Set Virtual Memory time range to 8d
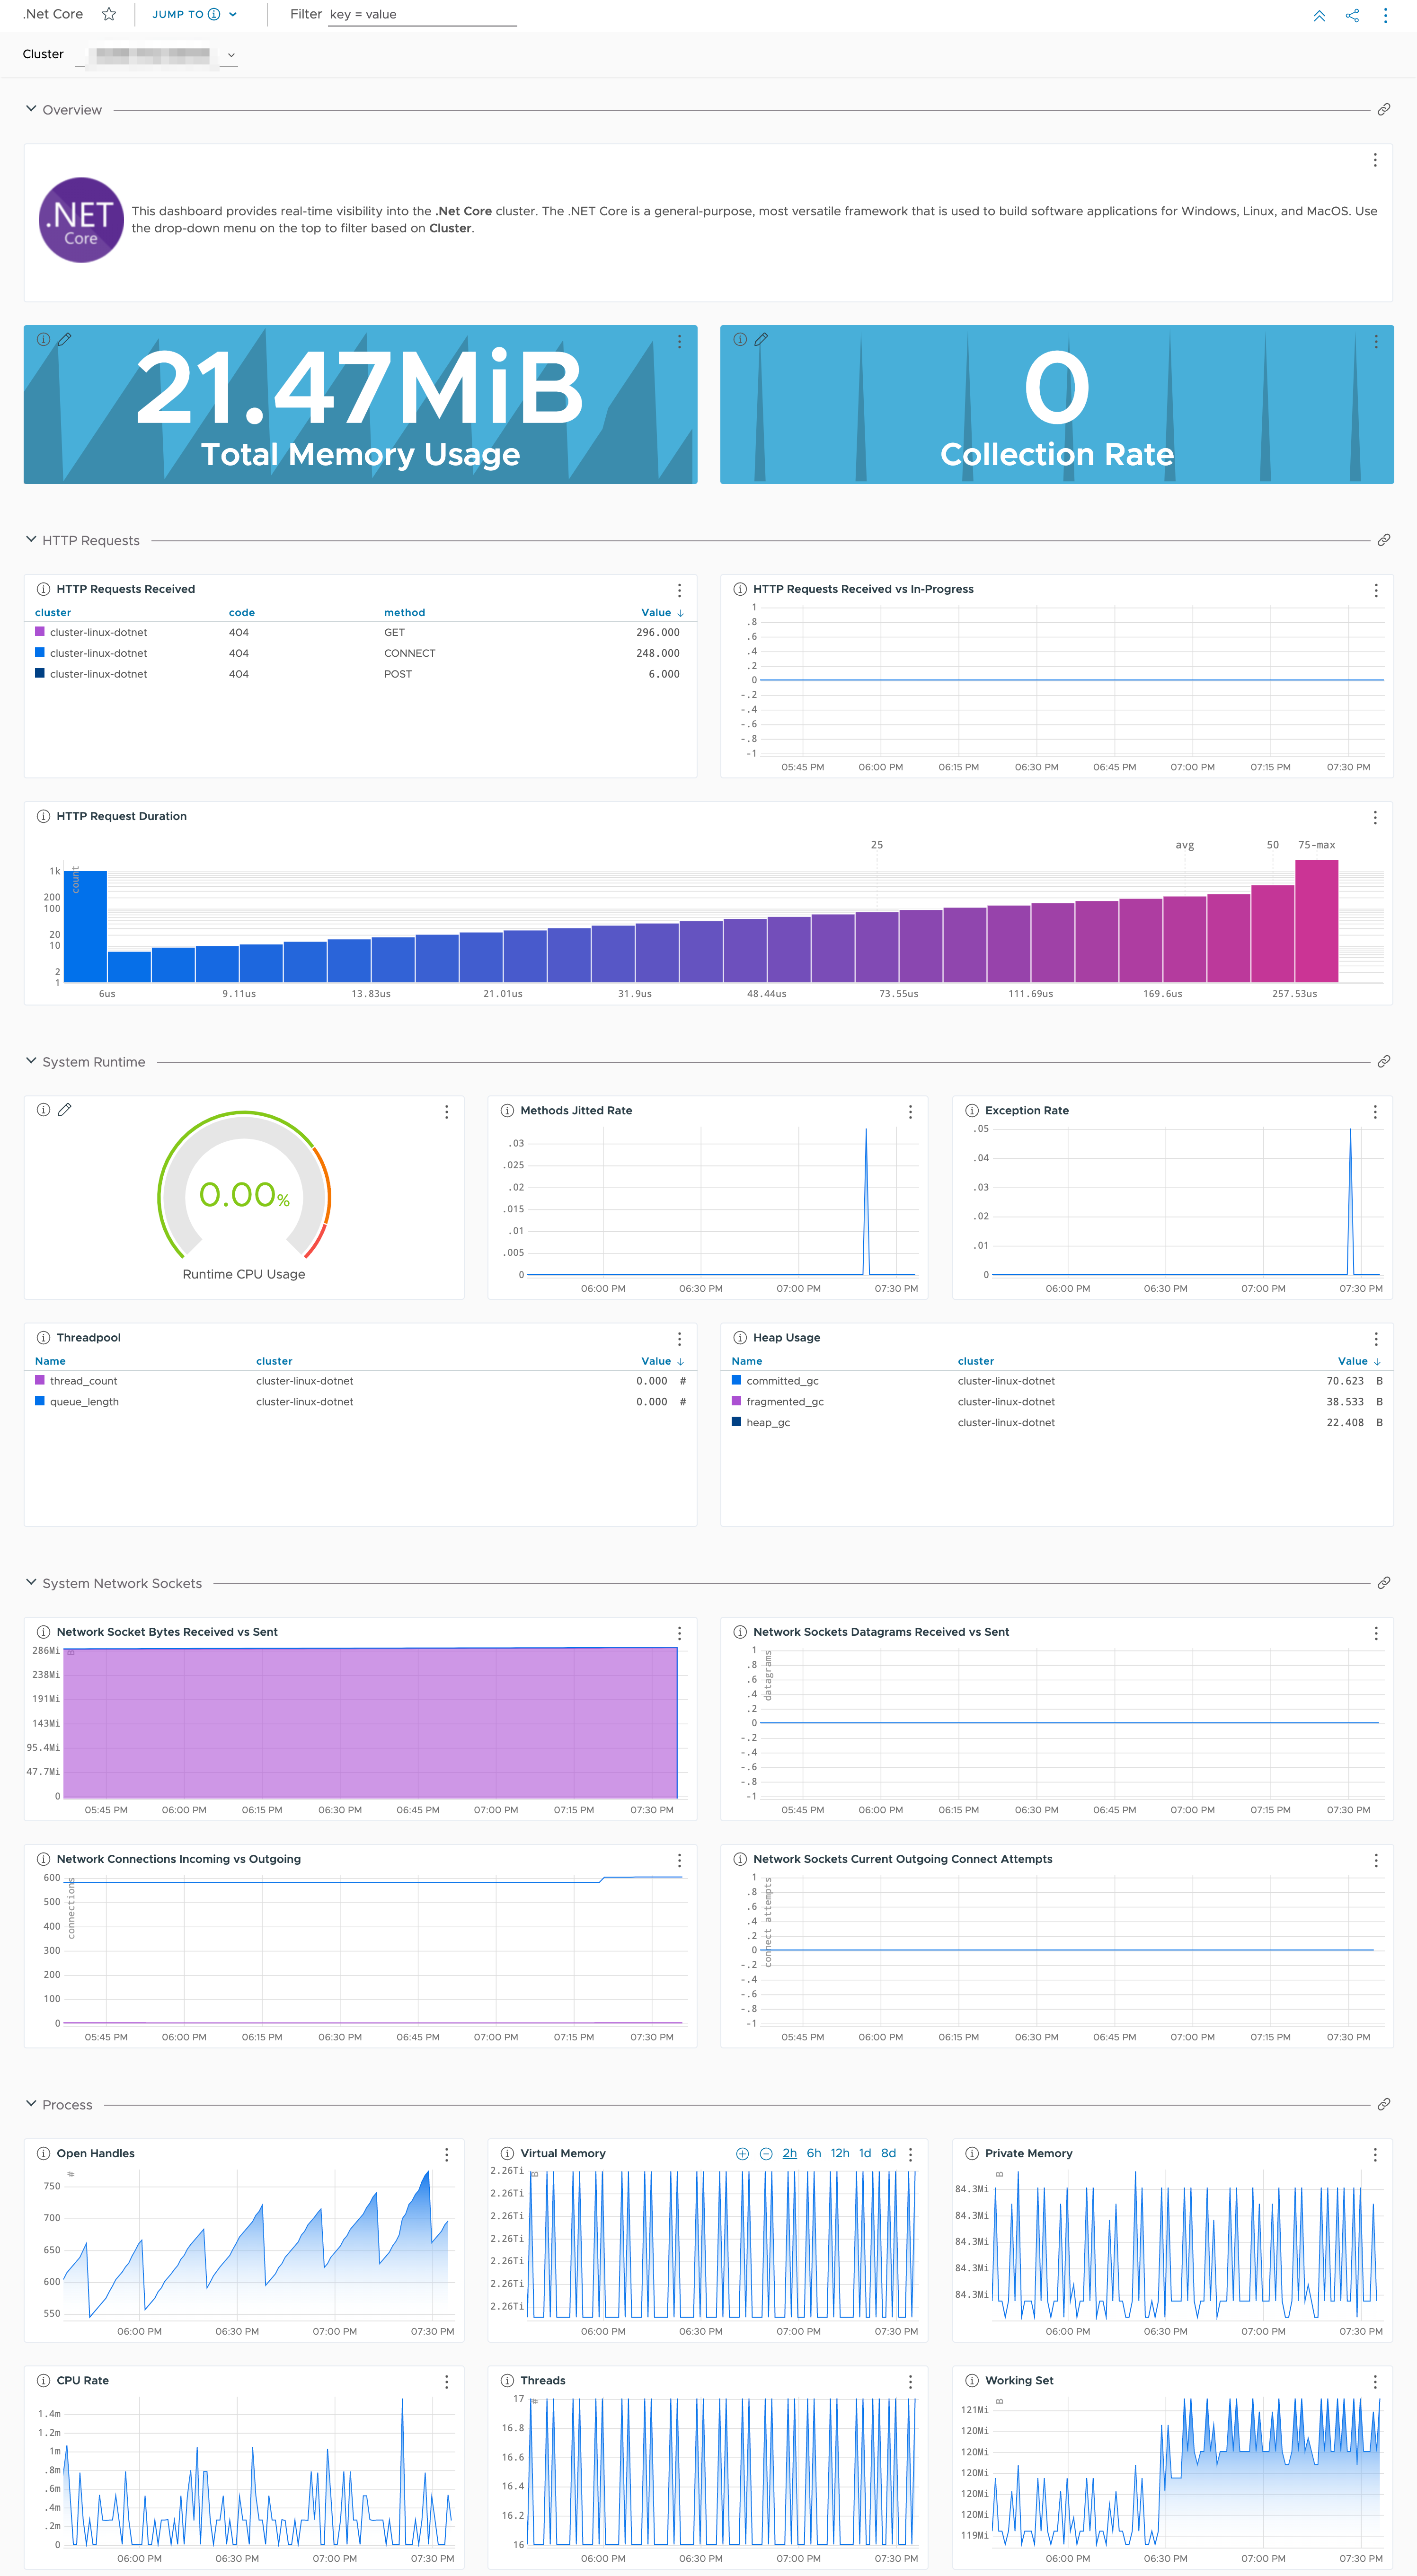 (x=888, y=2153)
